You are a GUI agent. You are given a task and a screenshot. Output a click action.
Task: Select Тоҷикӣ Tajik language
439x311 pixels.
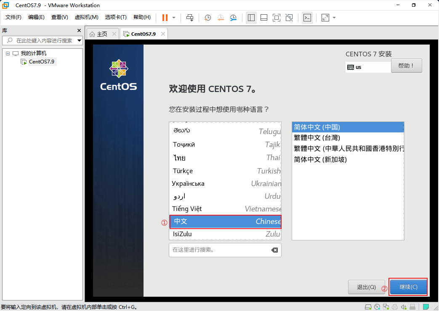225,144
